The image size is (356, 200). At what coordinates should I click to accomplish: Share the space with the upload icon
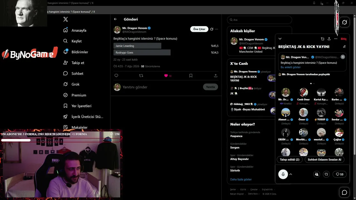pos(329,39)
